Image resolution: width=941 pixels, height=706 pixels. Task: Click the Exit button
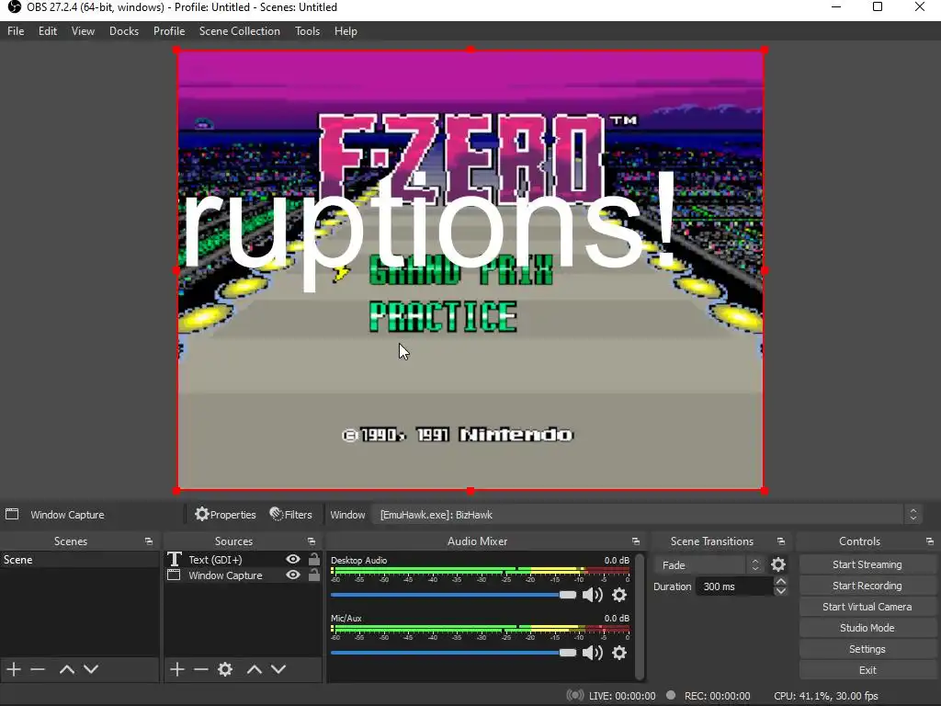click(x=867, y=670)
